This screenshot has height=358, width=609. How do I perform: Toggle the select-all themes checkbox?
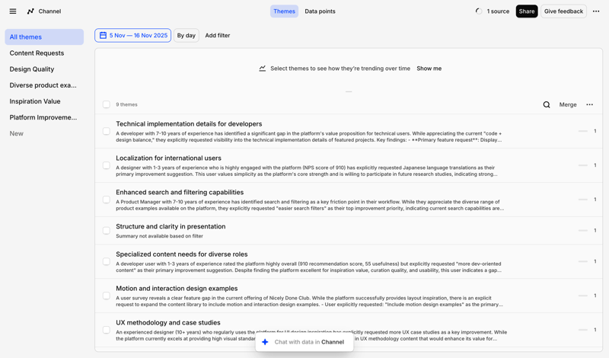pyautogui.click(x=107, y=104)
